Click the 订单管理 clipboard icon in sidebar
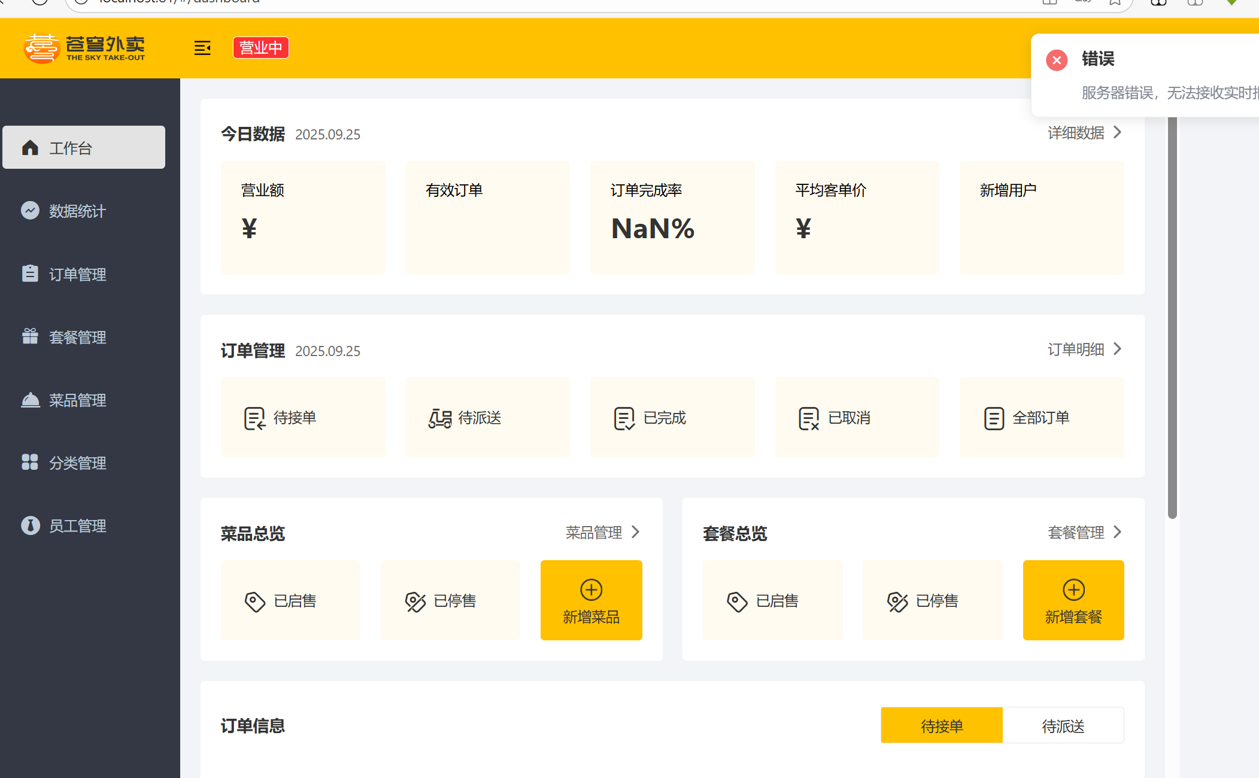Image resolution: width=1259 pixels, height=778 pixels. [30, 273]
